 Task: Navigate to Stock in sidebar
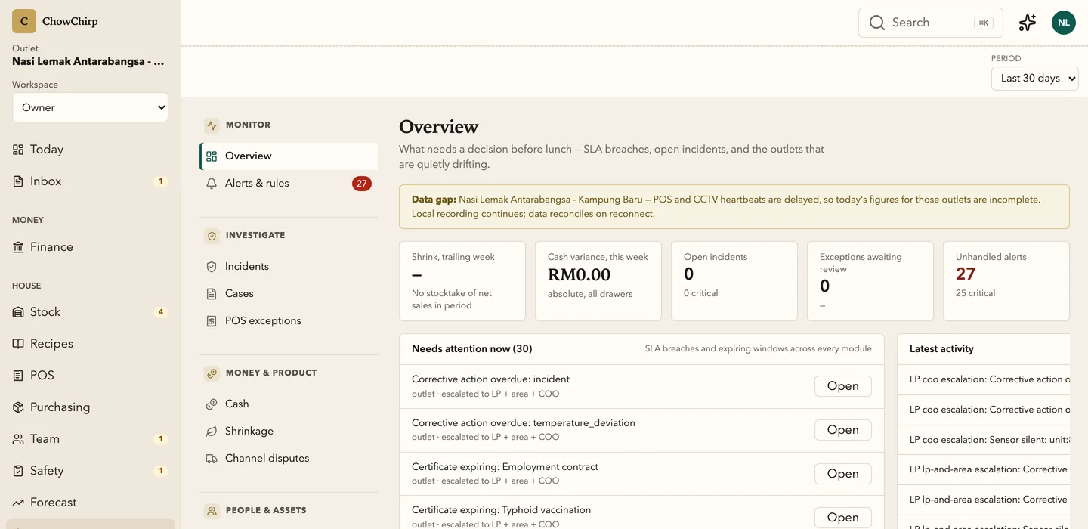click(x=90, y=312)
